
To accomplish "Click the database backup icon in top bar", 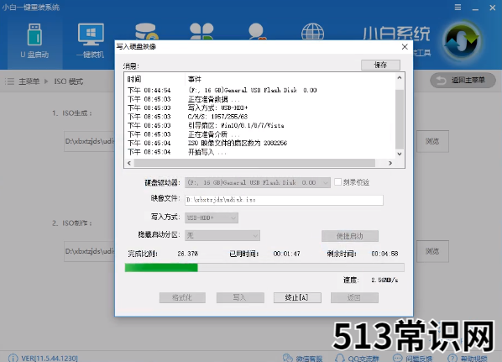I will [146, 31].
